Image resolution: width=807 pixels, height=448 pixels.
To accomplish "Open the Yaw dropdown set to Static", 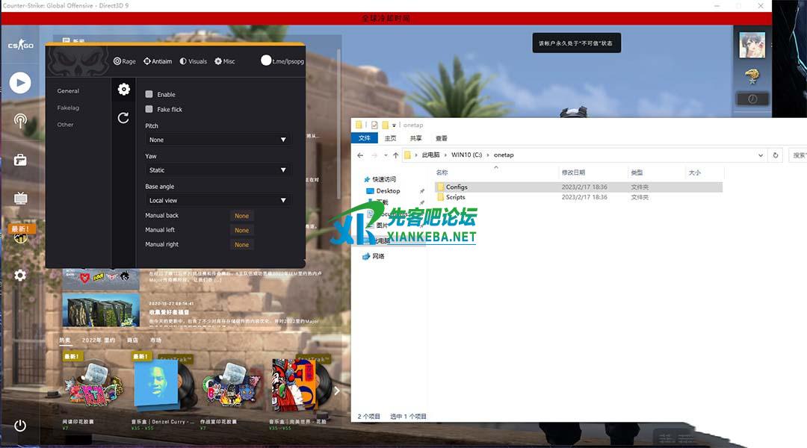I will (x=217, y=170).
